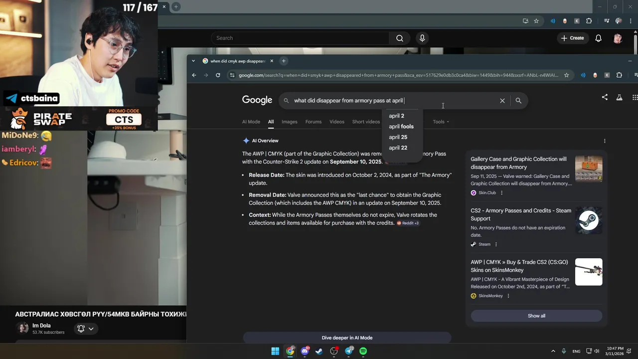This screenshot has width=638, height=359.
Task: Click the blue sound-wave extension in front window
Action: click(x=583, y=75)
